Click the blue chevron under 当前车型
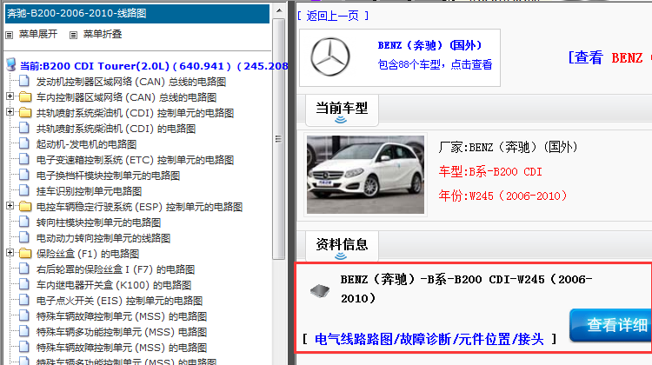 [341, 120]
